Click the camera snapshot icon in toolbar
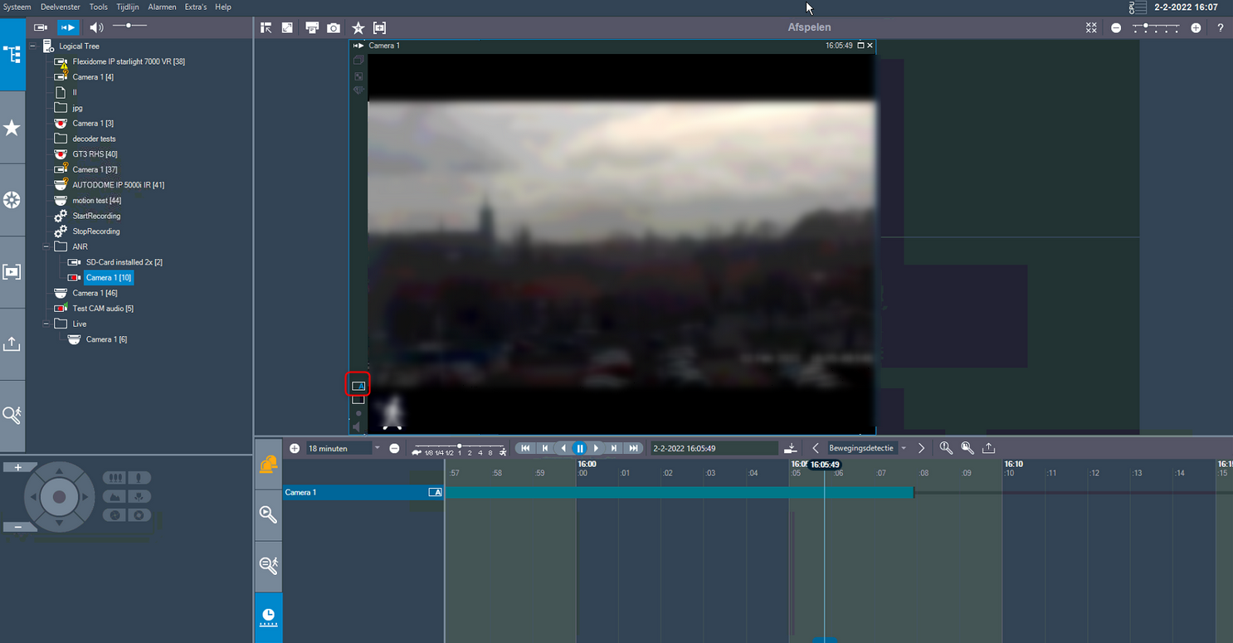This screenshot has height=643, width=1233. [x=334, y=27]
